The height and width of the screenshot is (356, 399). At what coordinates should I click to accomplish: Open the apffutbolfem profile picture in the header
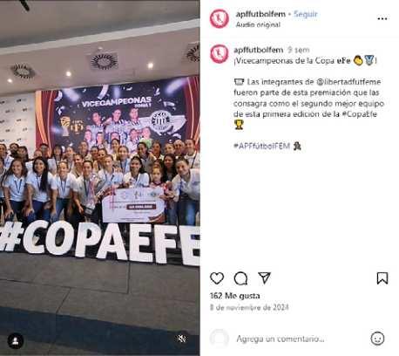coord(220,18)
